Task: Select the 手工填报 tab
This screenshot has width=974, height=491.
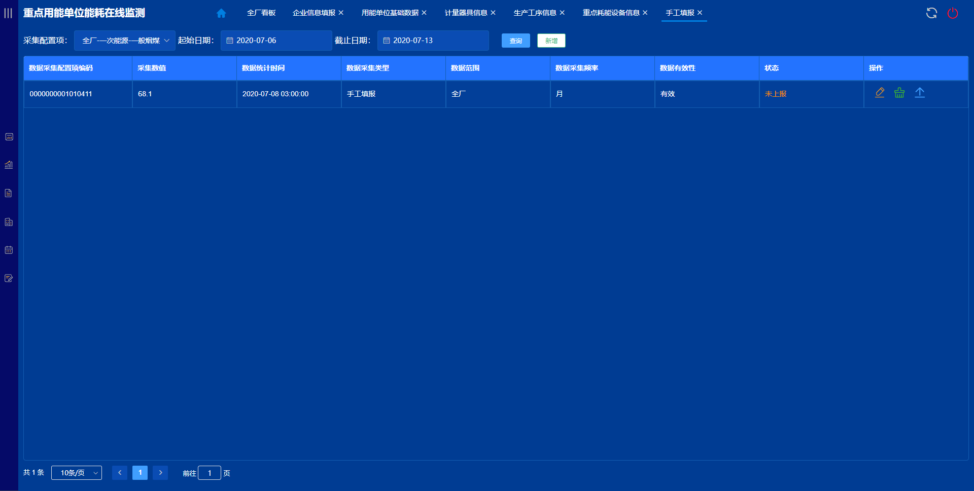Action: click(680, 13)
